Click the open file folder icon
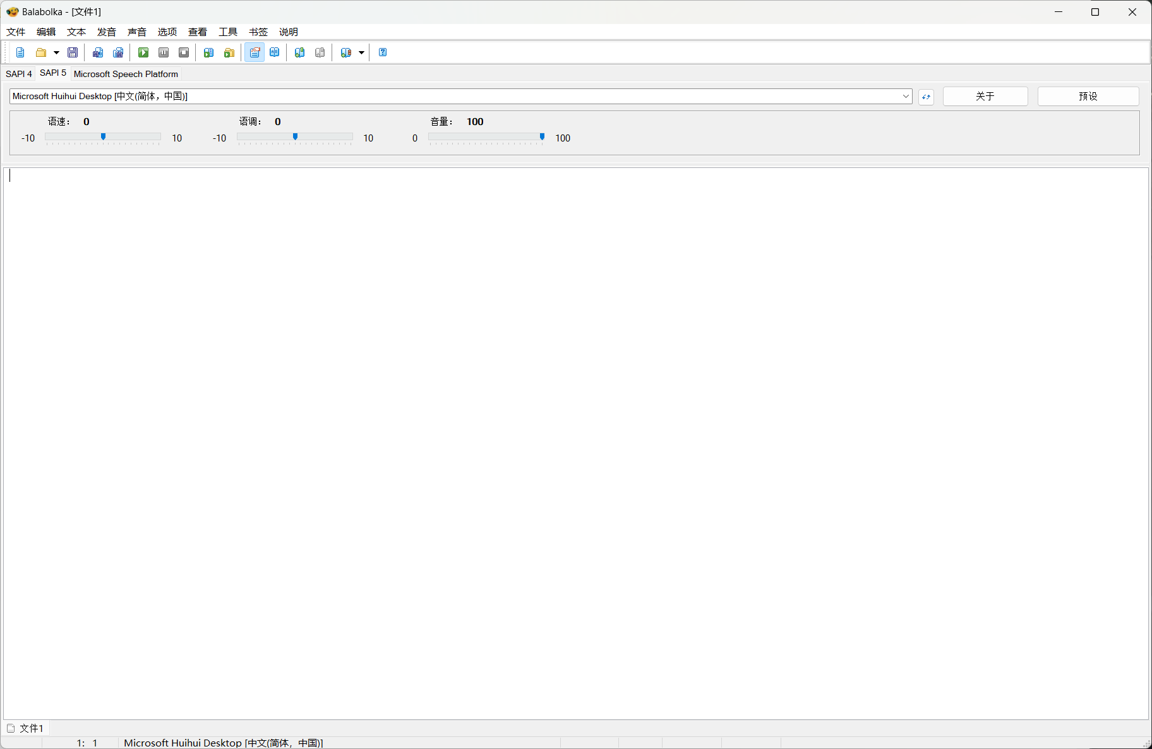The width and height of the screenshot is (1152, 749). click(x=41, y=52)
